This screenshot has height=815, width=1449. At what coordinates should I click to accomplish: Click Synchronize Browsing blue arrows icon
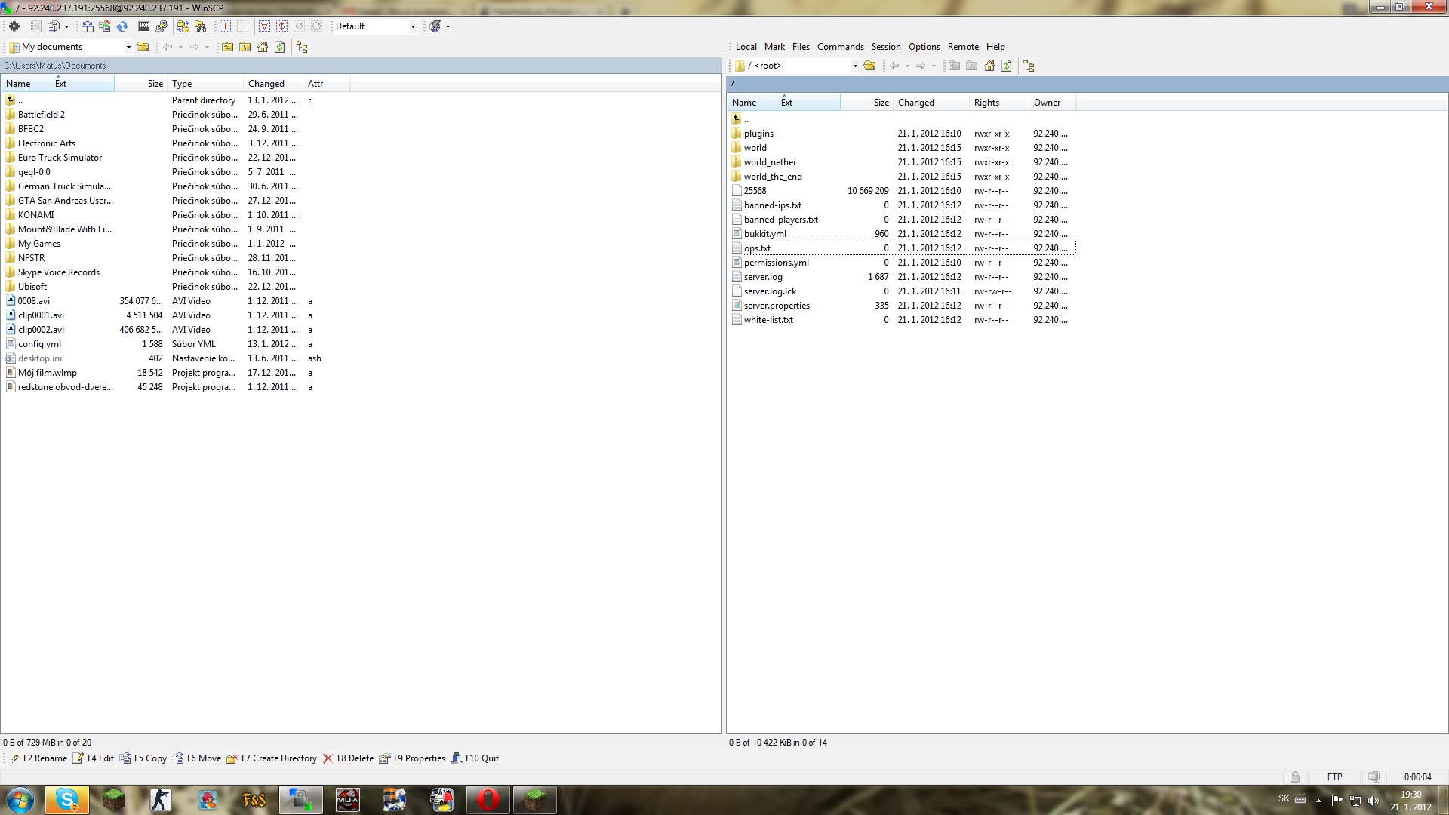pos(122,26)
